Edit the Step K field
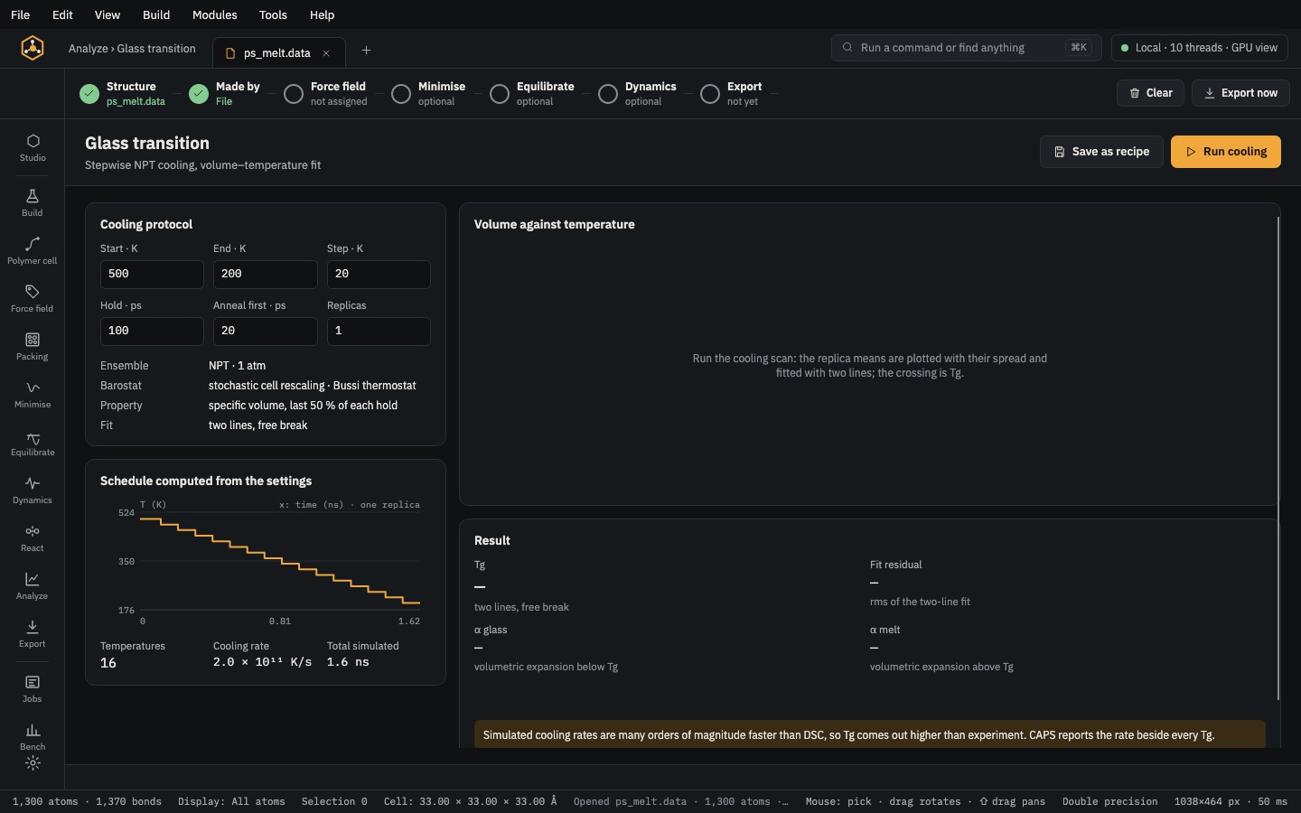 click(x=379, y=275)
